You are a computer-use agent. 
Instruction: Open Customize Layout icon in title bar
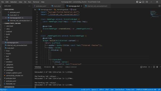tap(147, 2)
